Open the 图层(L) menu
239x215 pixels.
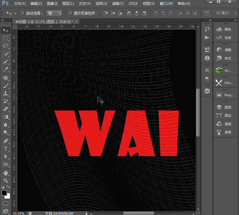[x=68, y=4]
